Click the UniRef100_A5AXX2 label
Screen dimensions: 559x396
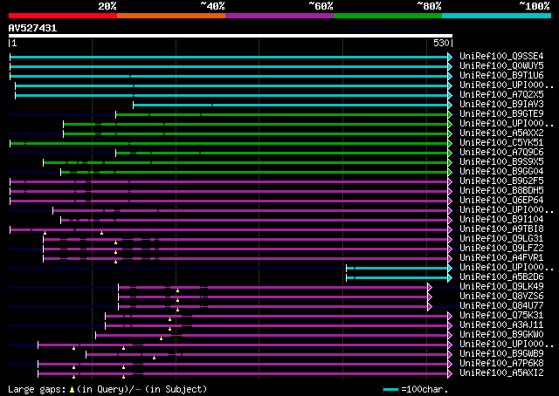click(x=501, y=133)
